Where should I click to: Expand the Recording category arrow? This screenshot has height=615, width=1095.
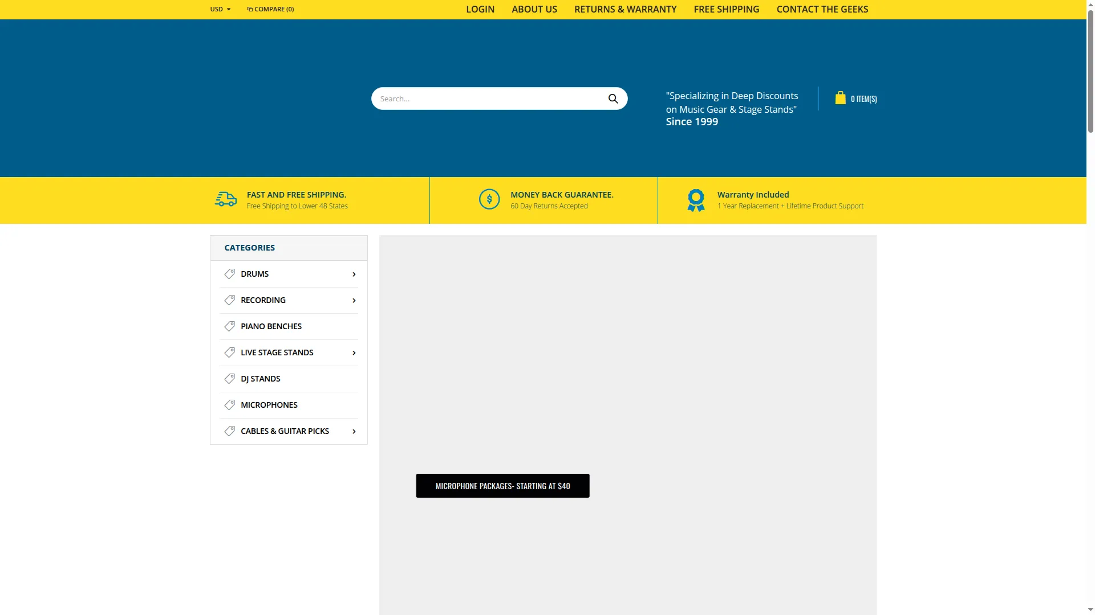[x=354, y=300]
